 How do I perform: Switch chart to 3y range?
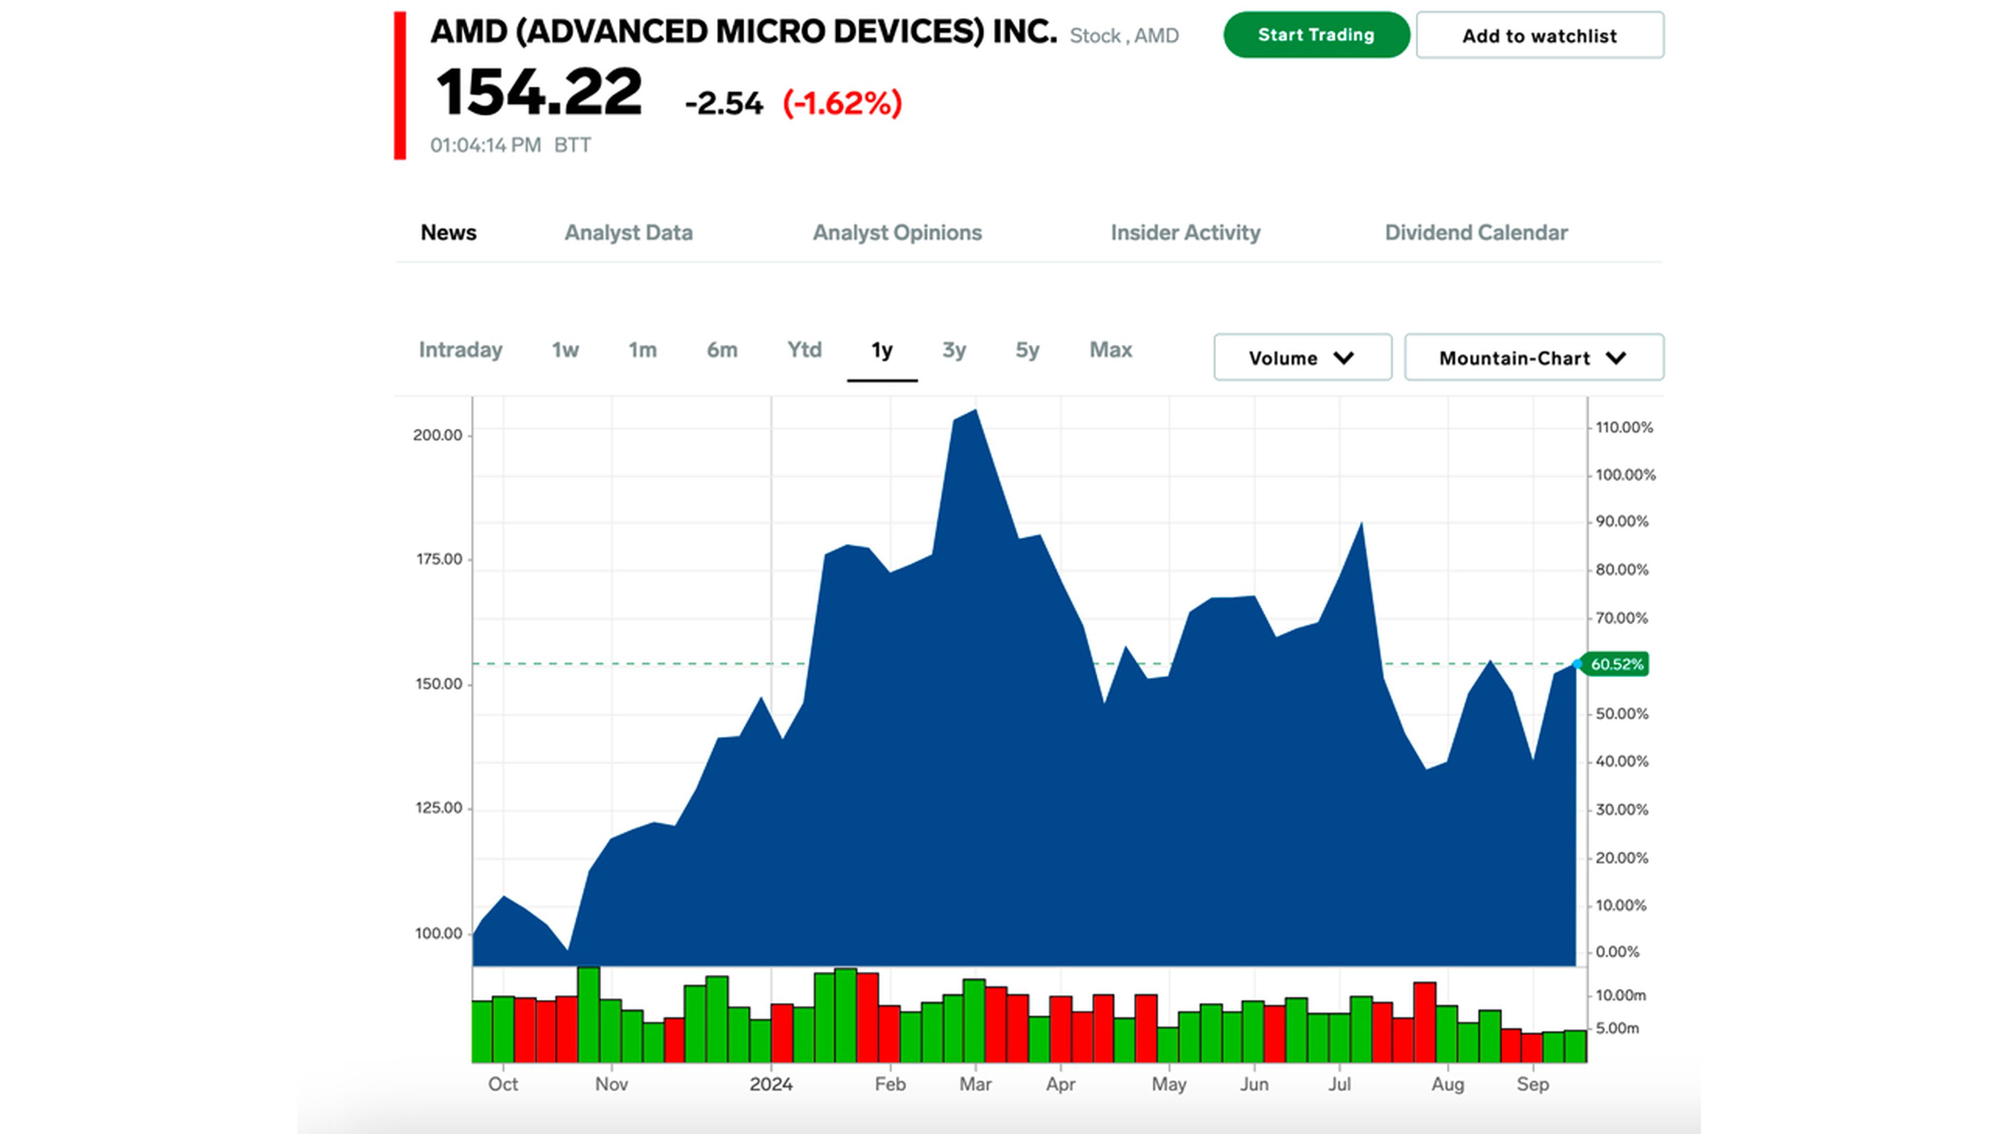click(x=955, y=351)
